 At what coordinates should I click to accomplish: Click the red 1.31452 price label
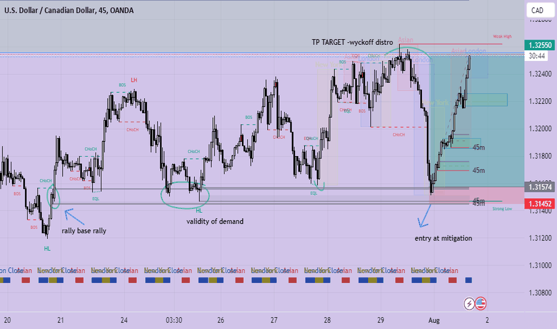click(540, 203)
